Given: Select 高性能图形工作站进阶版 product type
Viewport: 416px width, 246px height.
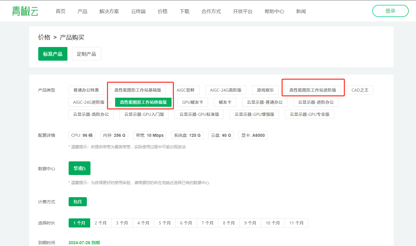Looking at the screenshot, I should (x=313, y=90).
